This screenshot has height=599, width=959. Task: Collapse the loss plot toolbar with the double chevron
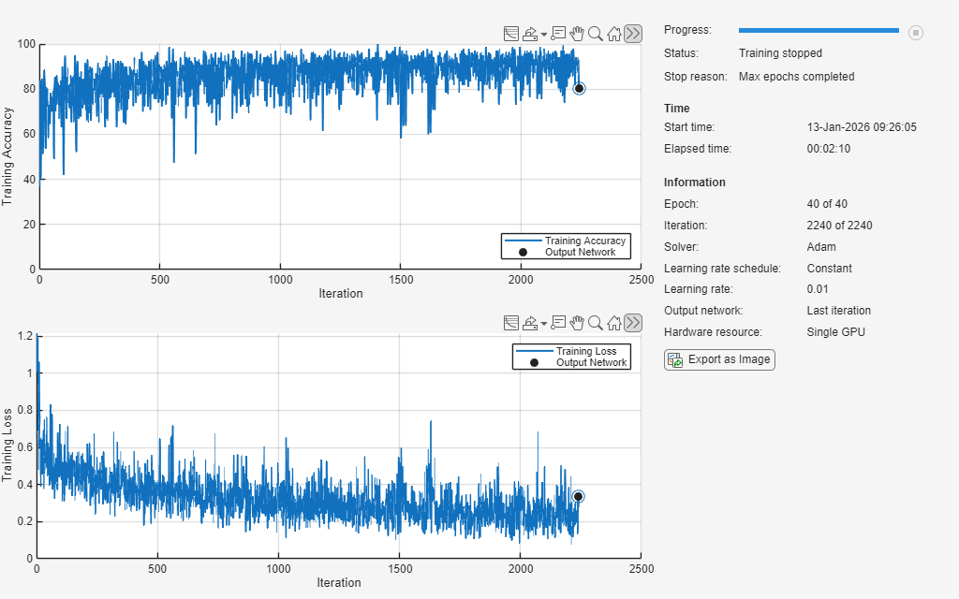click(x=633, y=323)
